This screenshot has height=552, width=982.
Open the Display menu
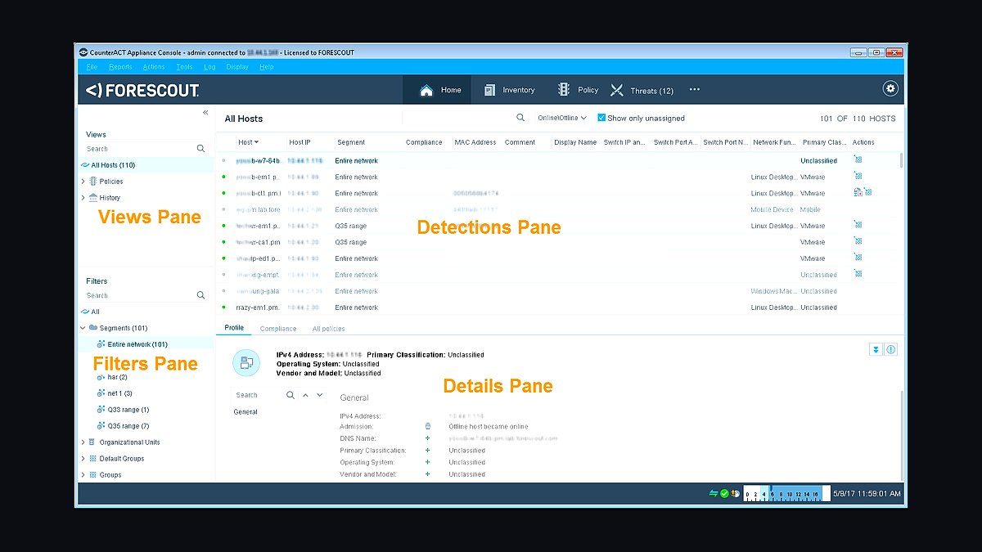coord(237,67)
